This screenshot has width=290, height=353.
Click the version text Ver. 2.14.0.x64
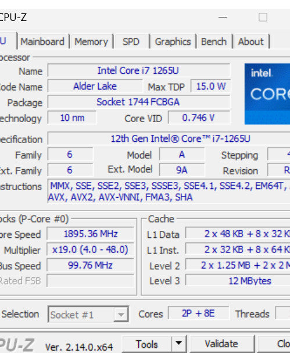tap(79, 347)
